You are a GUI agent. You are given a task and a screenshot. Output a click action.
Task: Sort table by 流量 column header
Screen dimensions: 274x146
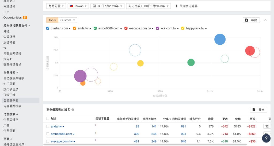[211, 119]
